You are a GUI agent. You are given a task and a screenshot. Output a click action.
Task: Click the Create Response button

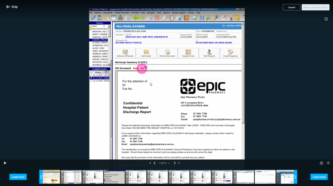230,53
